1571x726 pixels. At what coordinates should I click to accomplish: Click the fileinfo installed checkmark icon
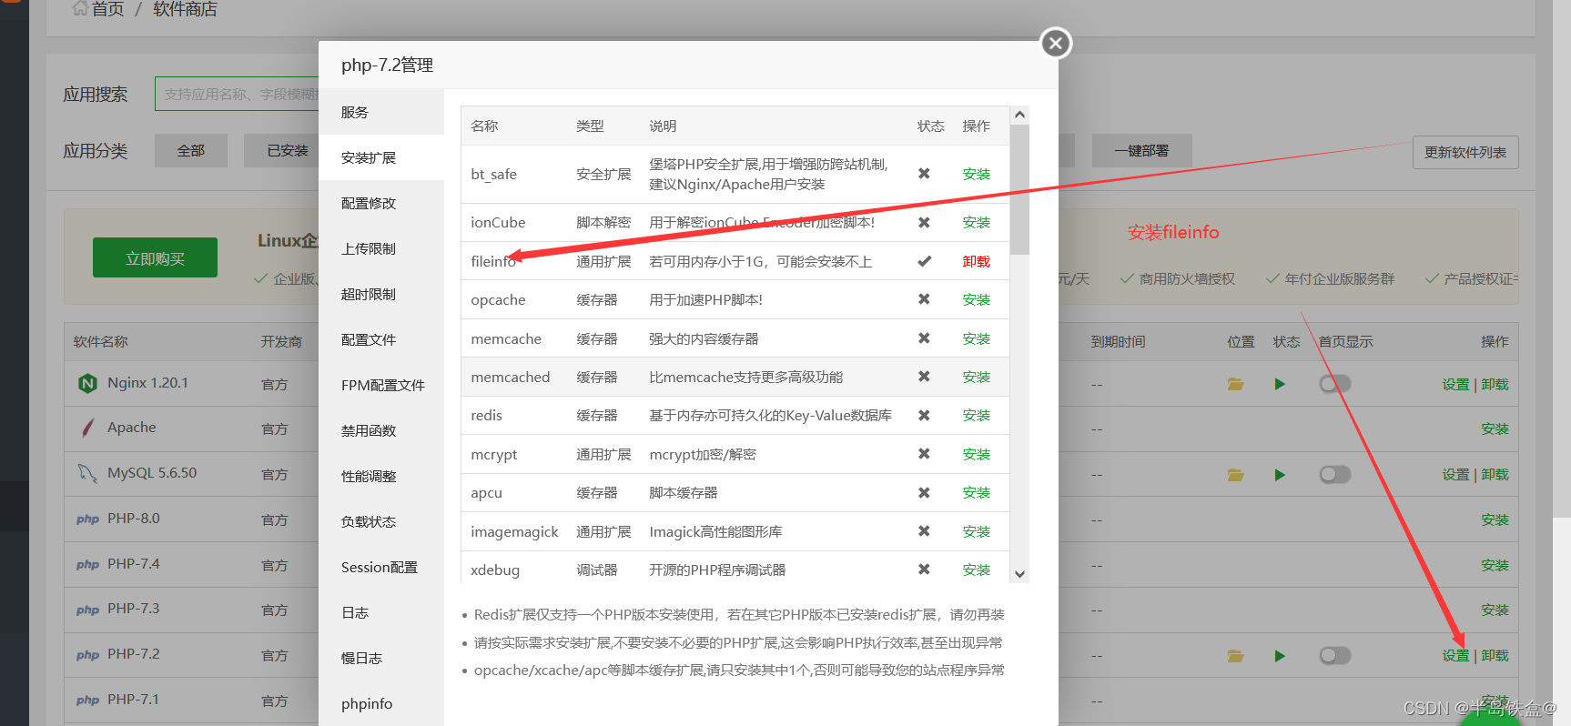(924, 261)
